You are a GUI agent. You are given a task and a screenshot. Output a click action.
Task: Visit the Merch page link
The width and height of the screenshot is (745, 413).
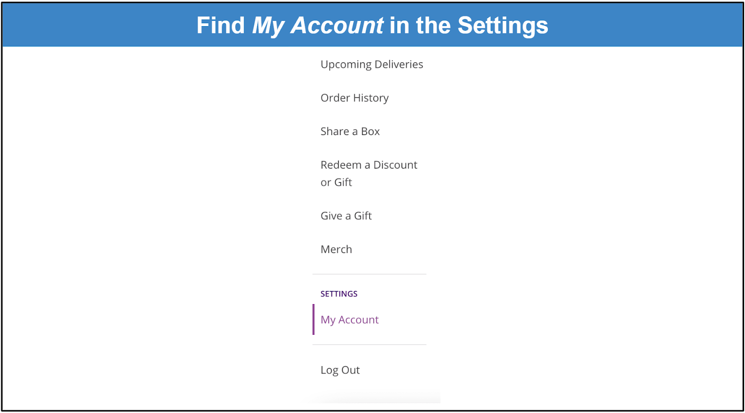point(336,249)
